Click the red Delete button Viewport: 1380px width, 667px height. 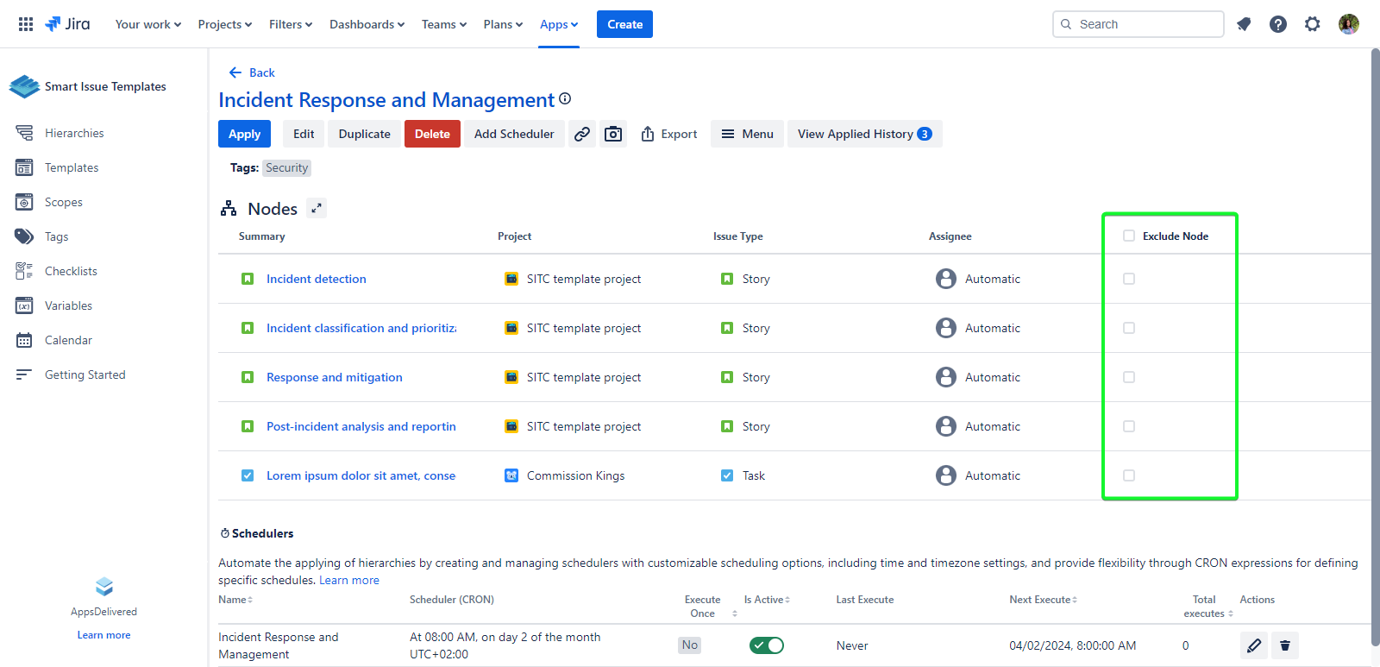(x=432, y=134)
